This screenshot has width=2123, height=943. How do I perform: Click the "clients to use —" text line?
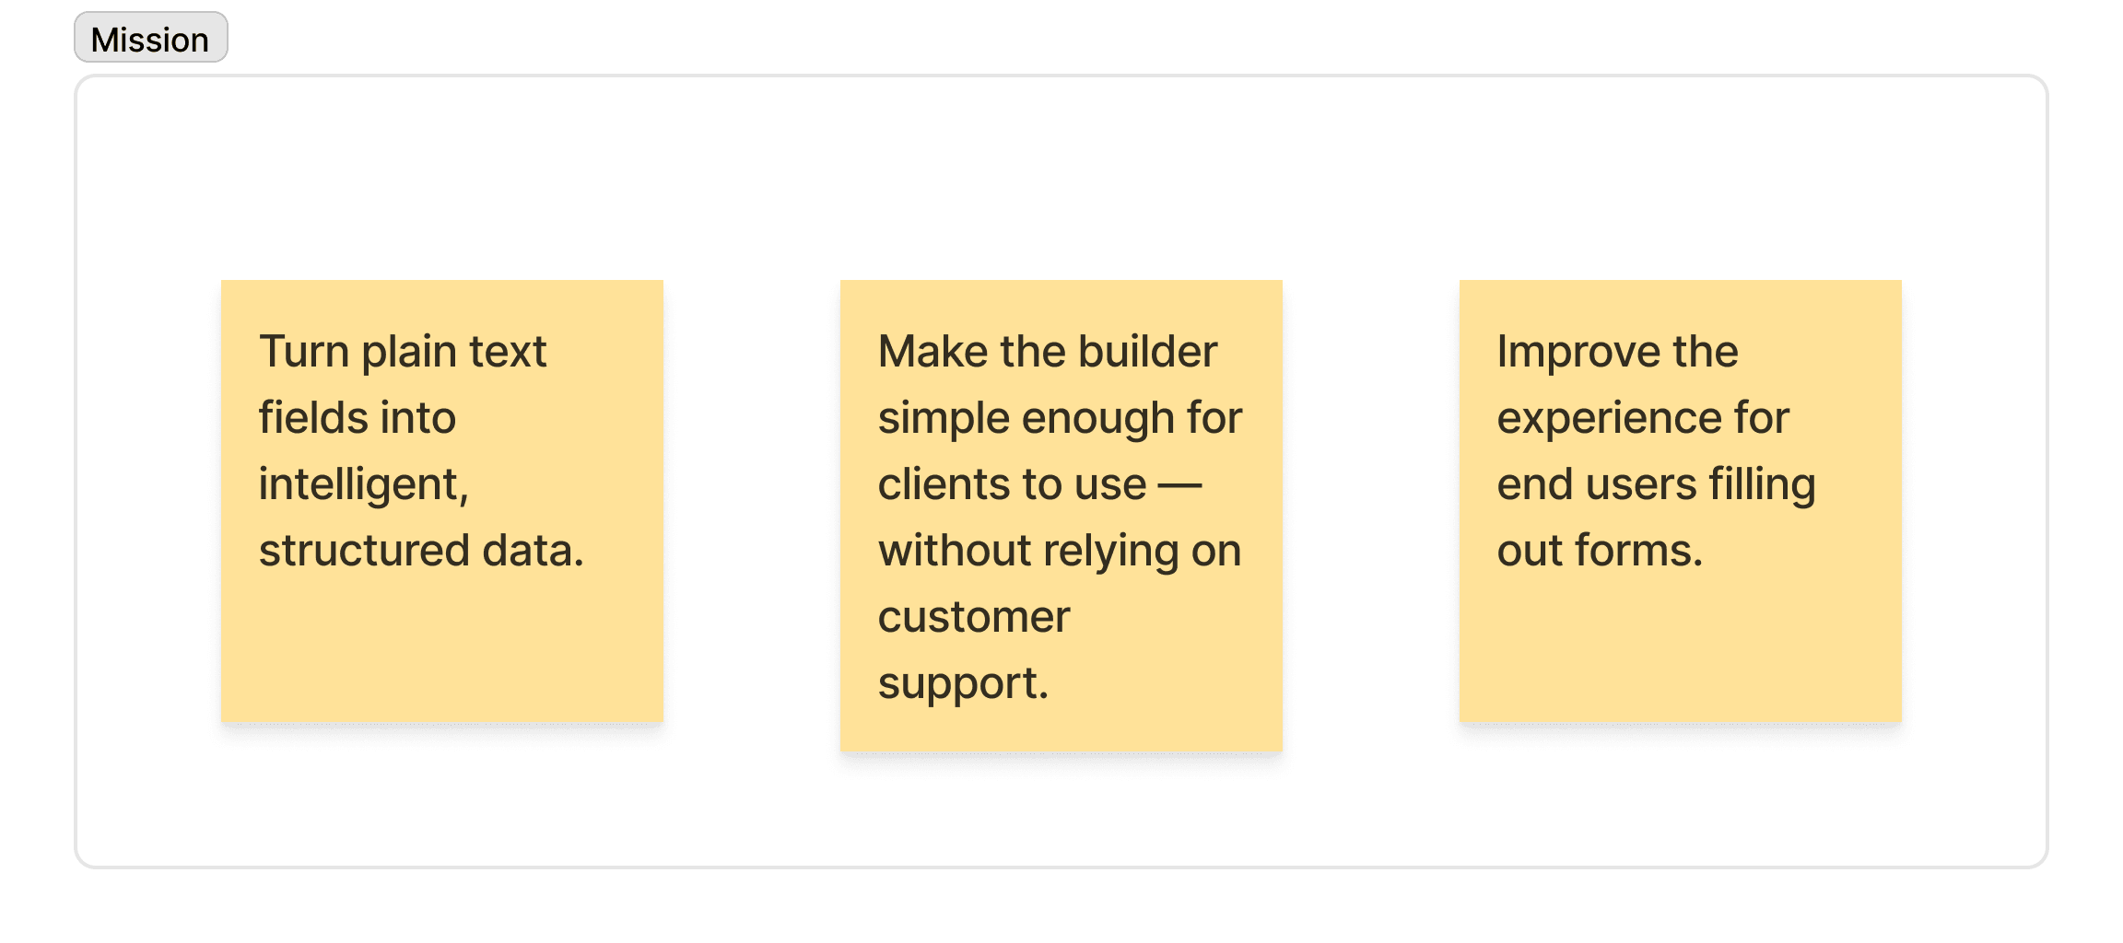1039,484
